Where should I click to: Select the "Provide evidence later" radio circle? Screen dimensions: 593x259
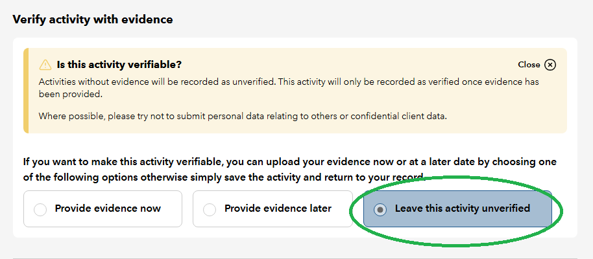(210, 209)
